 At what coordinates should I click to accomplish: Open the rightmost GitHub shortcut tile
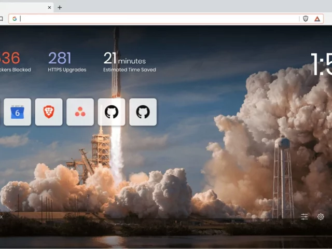143,112
